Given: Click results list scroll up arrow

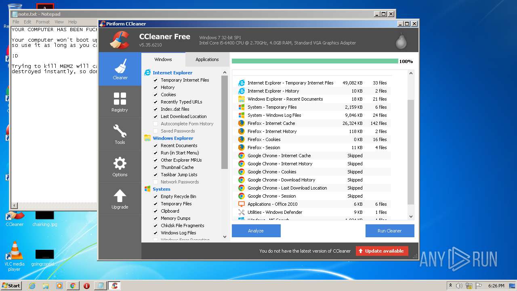Looking at the screenshot, I should click(x=411, y=74).
